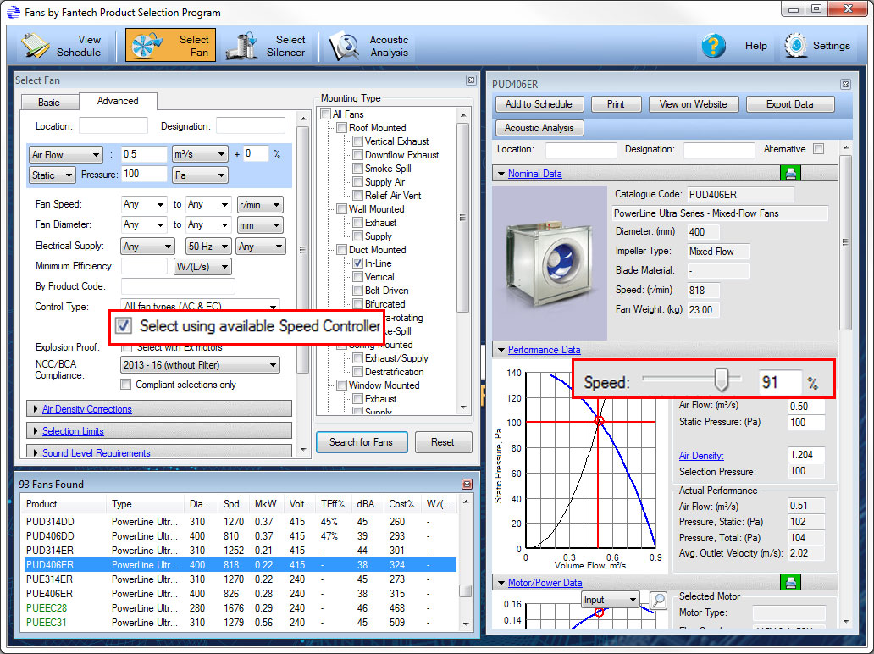Collapse the Nominal Data section
The width and height of the screenshot is (874, 654).
pyautogui.click(x=501, y=174)
